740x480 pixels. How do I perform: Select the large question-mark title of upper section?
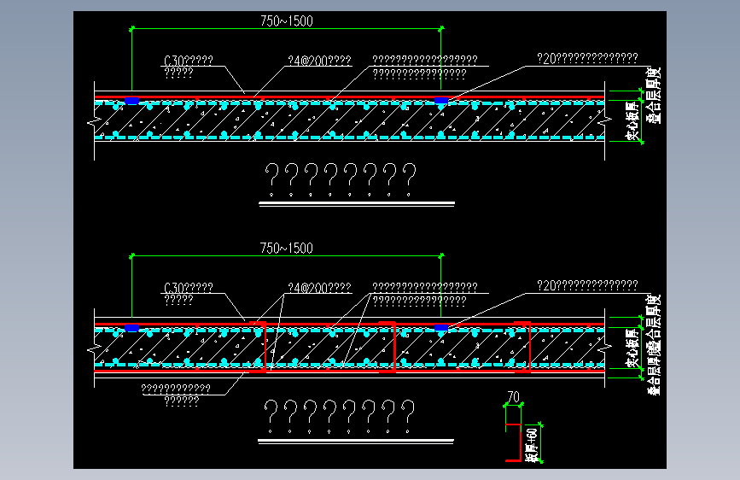click(x=341, y=179)
